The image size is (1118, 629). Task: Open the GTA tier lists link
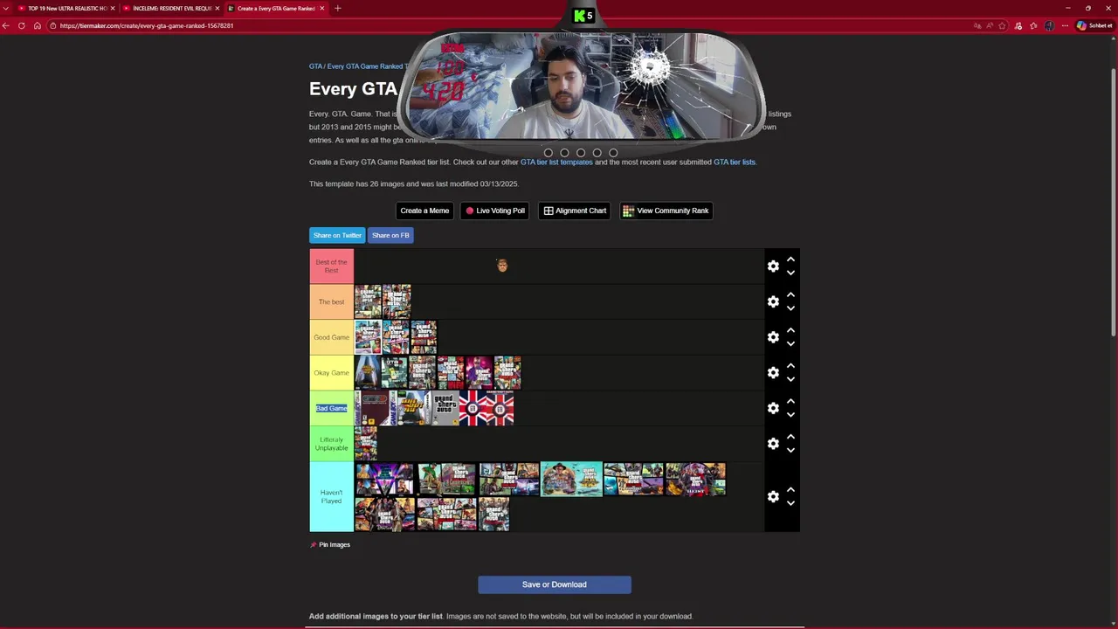735,162
